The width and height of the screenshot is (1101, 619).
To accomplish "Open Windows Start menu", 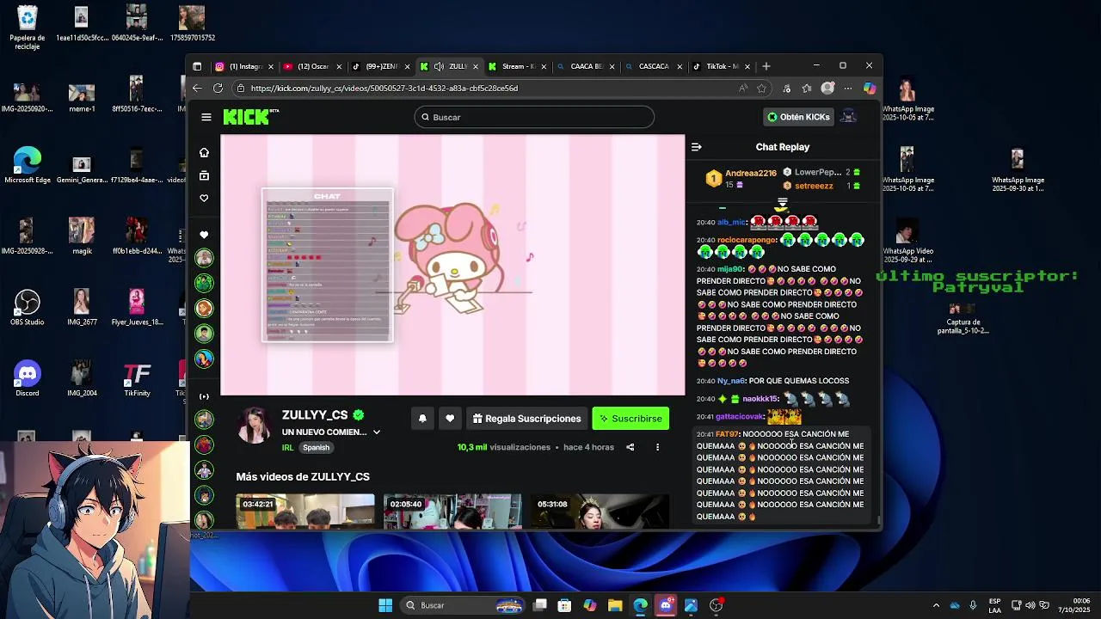I will [x=385, y=605].
